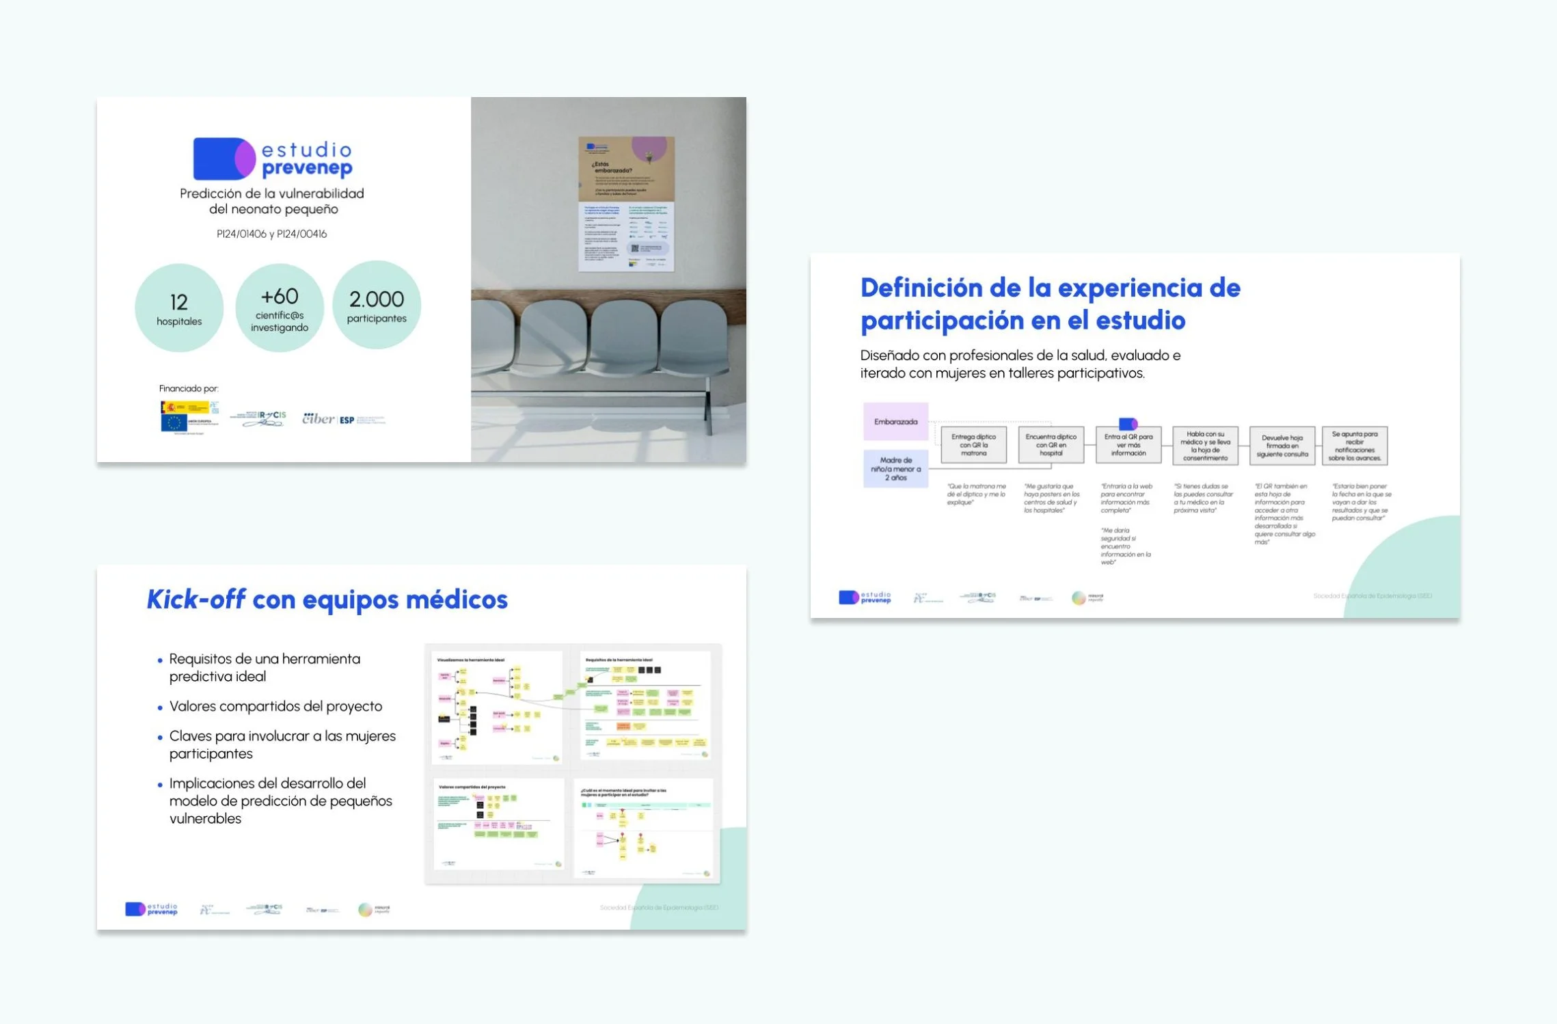Viewport: 1557px width, 1024px height.
Task: Click the ¿Estás embarazada? poster on the wall
Action: click(626, 204)
